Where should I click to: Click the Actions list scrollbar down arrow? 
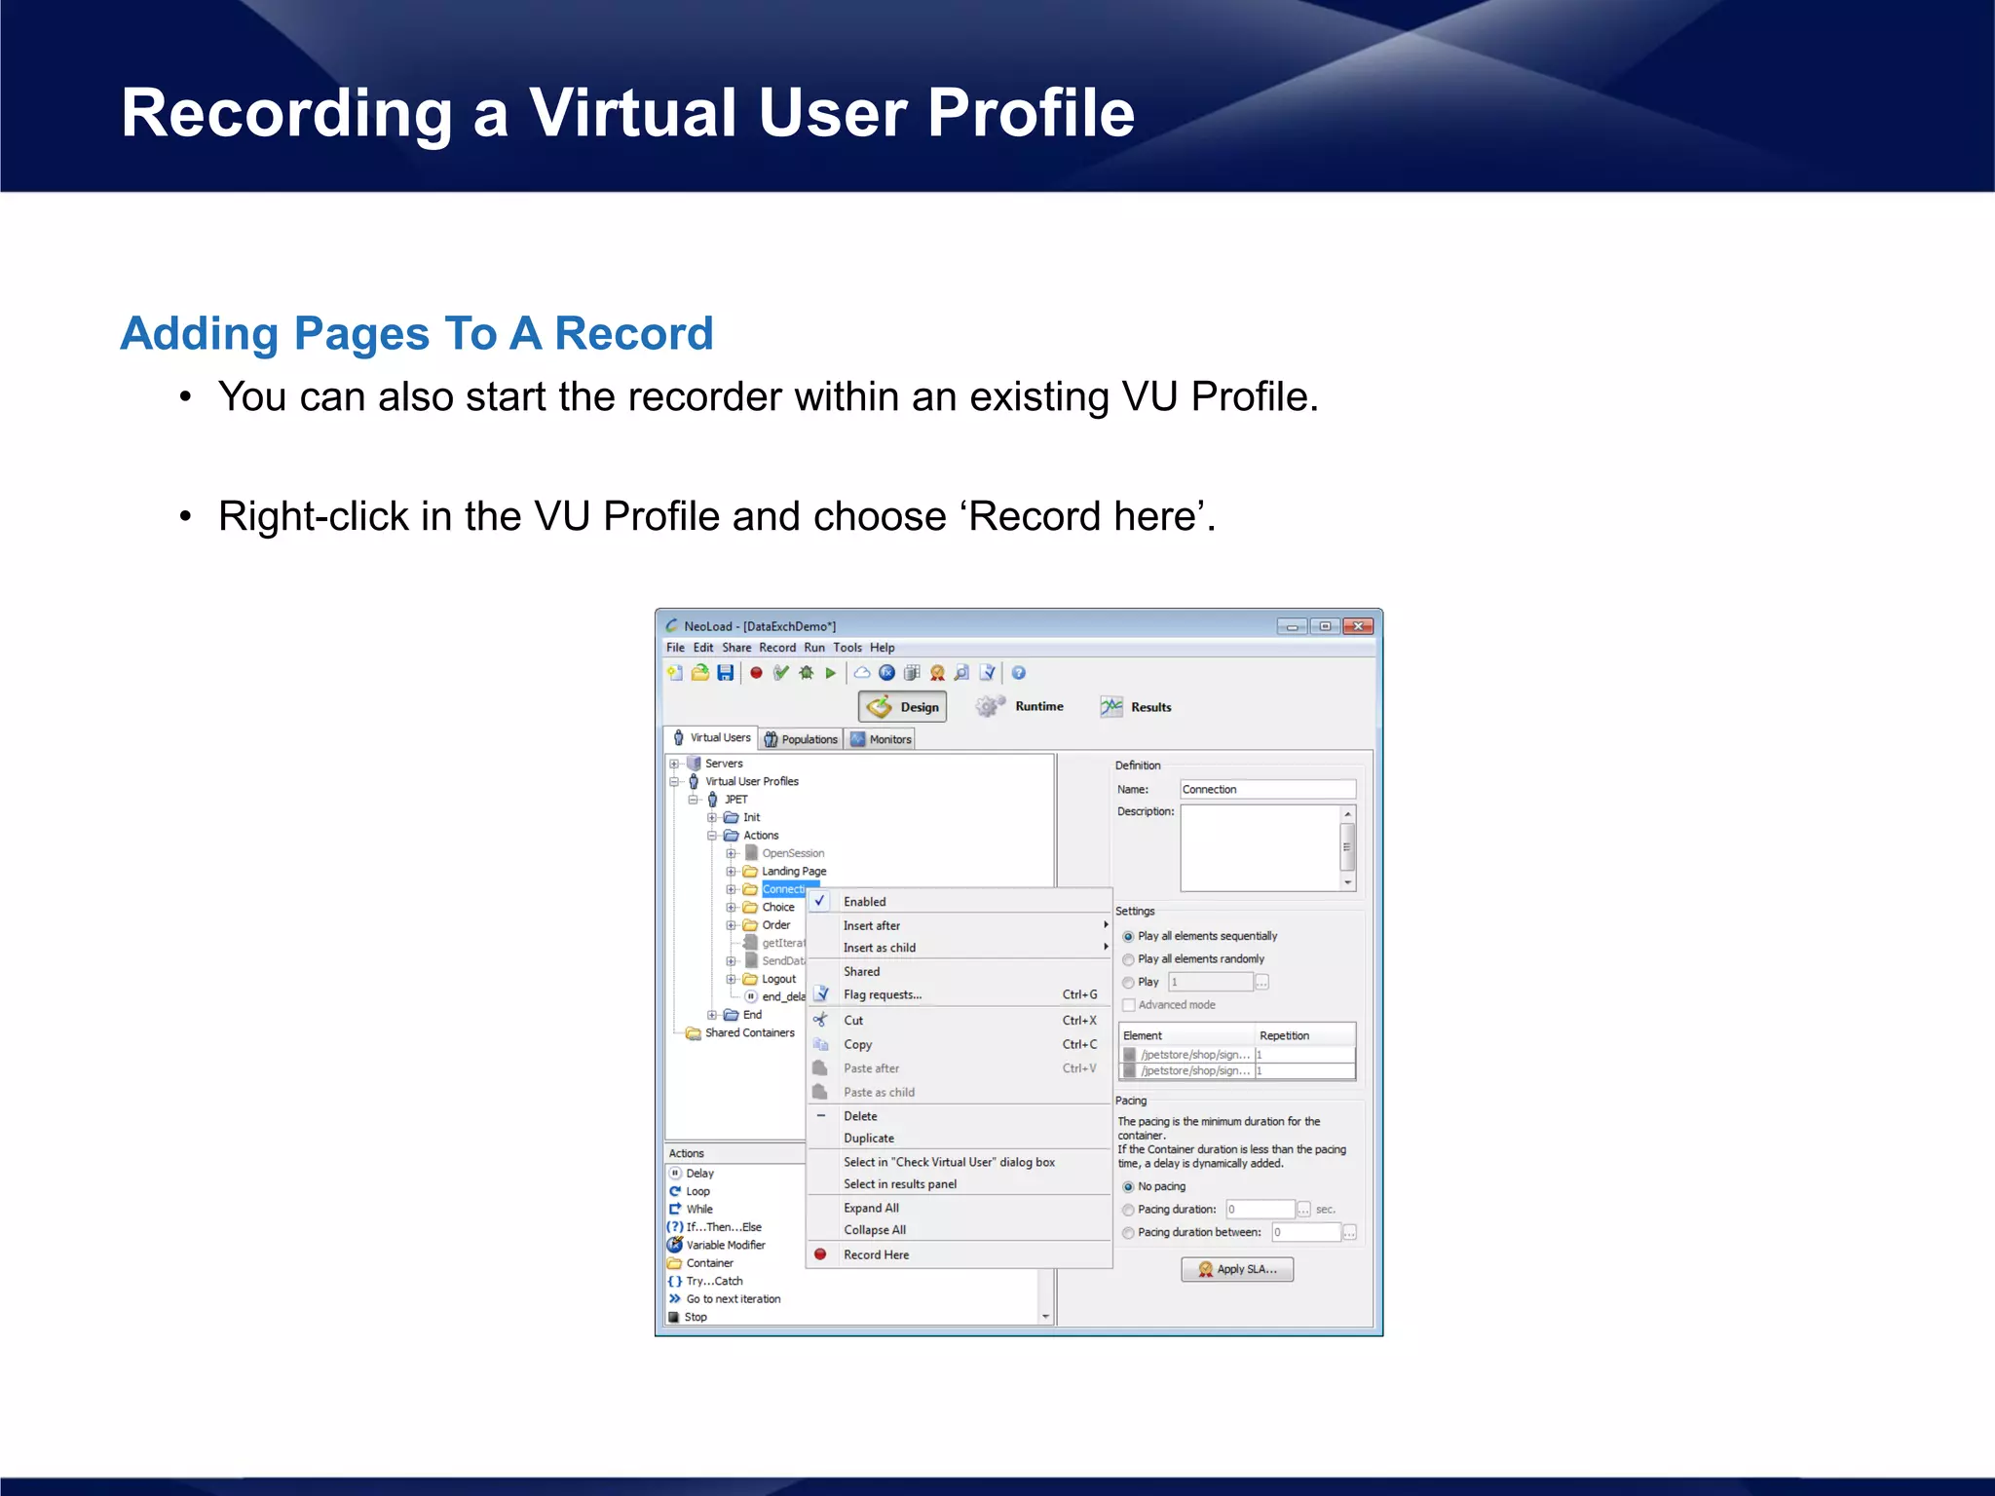click(1046, 1317)
